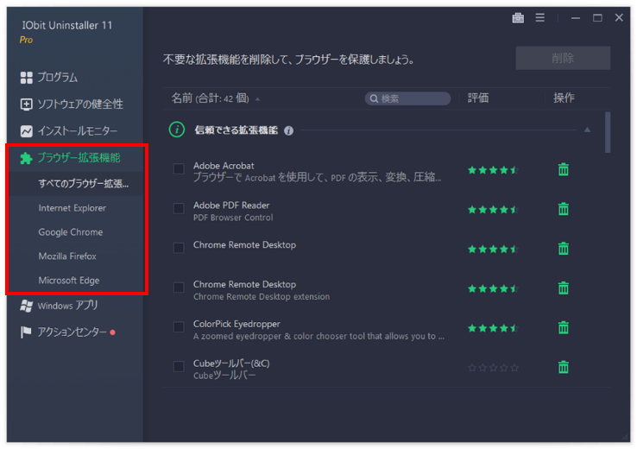Collapse the 信頼できる拡張機能 section arrow
This screenshot has width=637, height=449.
tap(588, 130)
